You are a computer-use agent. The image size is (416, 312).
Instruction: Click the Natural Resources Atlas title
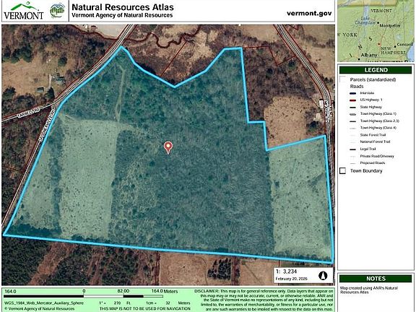(x=123, y=7)
